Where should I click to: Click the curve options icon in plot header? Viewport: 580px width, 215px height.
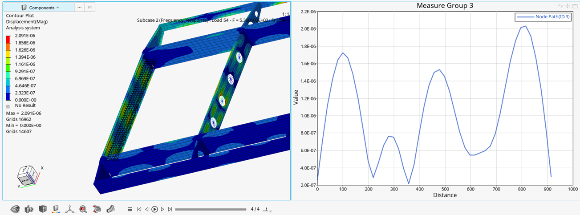coord(561,6)
